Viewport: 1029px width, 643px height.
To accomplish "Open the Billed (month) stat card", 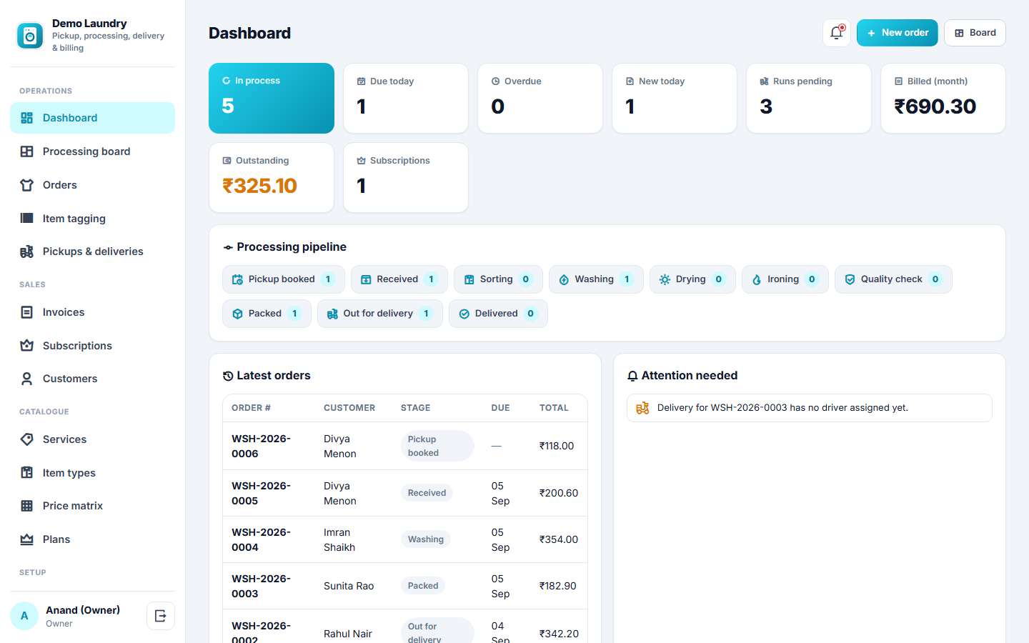I will (943, 98).
